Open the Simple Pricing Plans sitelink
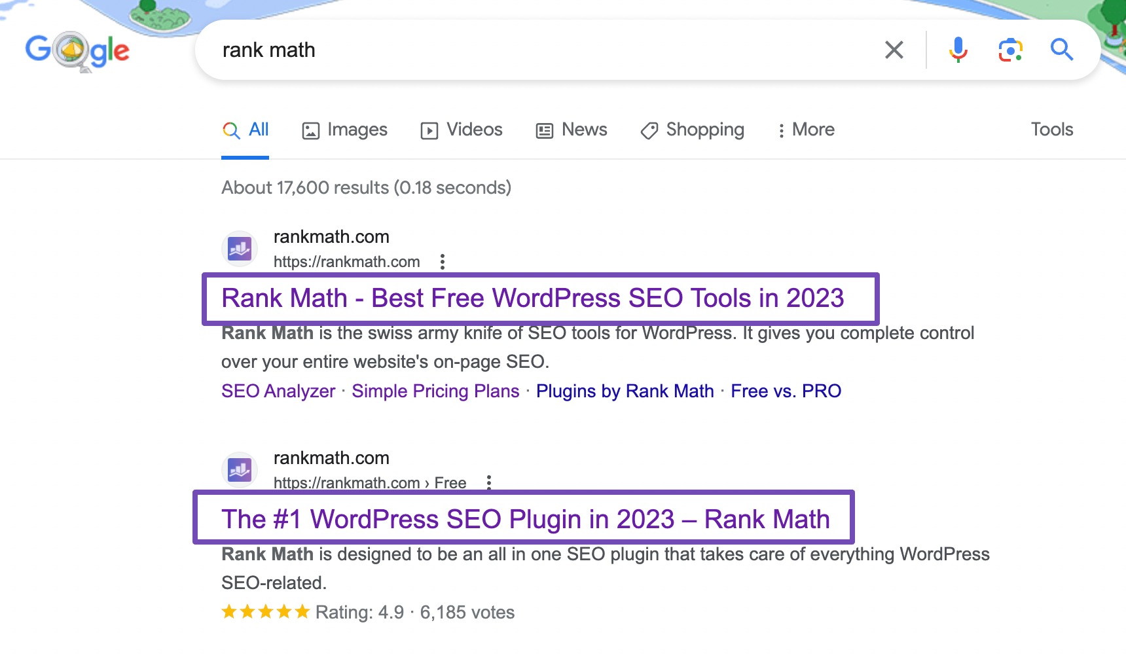 point(435,391)
